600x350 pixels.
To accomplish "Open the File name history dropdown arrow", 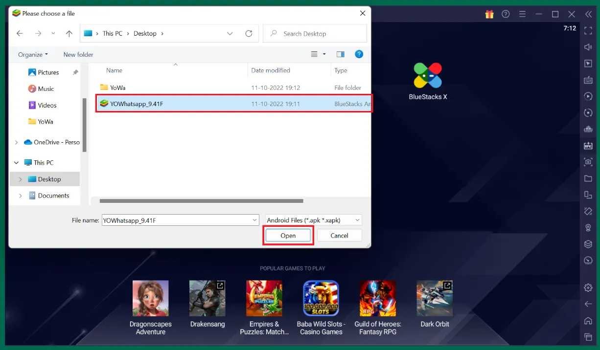I will pos(254,220).
